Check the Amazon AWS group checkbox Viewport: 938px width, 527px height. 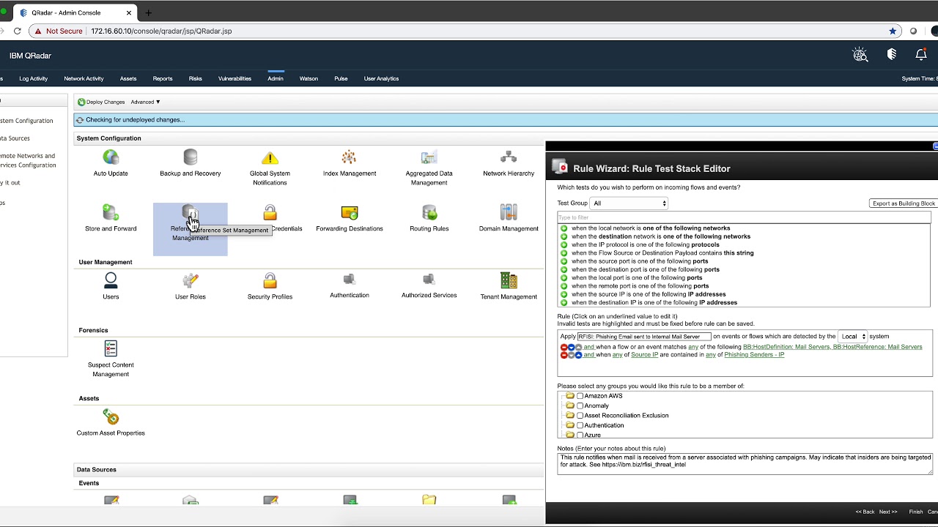coord(580,396)
